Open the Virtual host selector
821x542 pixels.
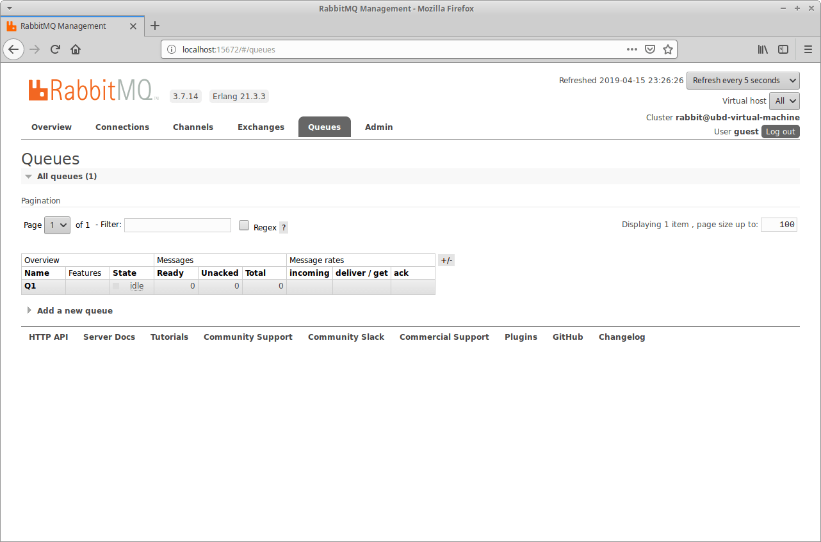click(784, 100)
